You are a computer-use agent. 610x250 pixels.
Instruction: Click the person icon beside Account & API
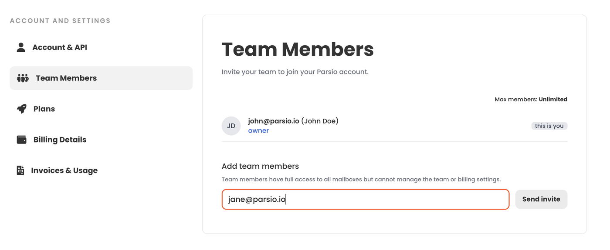21,47
